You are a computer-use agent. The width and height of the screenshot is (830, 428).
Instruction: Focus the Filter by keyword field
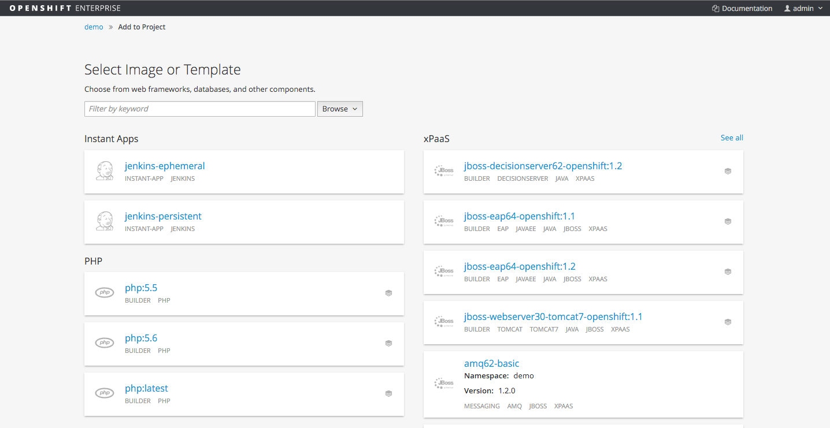point(200,109)
